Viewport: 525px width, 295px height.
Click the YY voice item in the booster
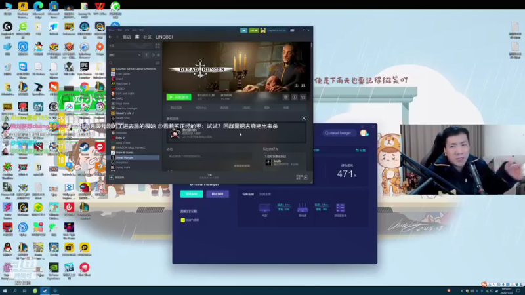click(190, 220)
